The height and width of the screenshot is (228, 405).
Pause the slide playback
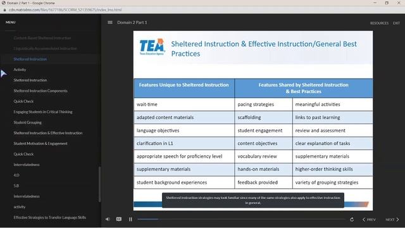click(x=130, y=219)
